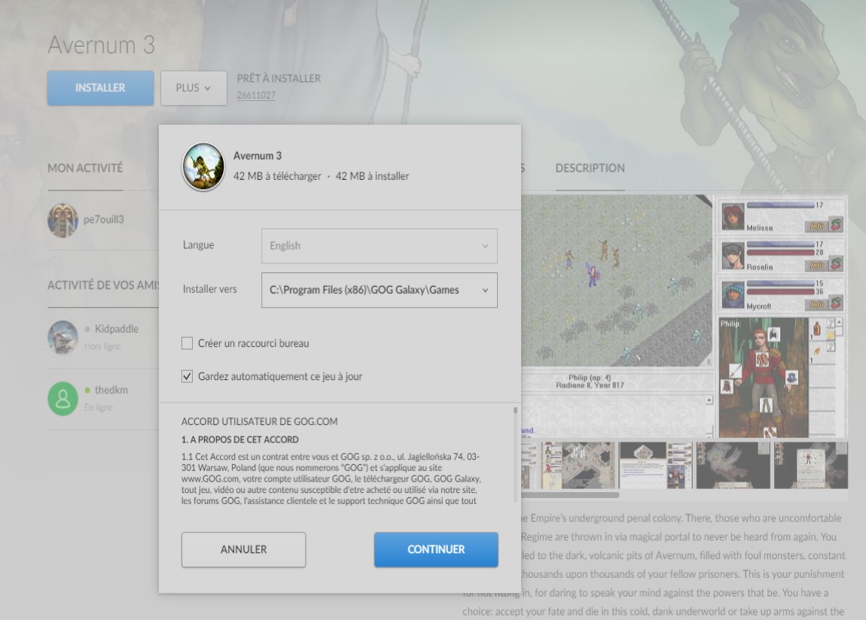866x620 pixels.
Task: Click the ACTIVITÉ DE VOS AMIS heading
Action: 103,285
